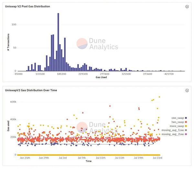194x169 pixels.
Task: Open the UniswapV2 Gas Distribution Over Time title
Action: [31, 90]
